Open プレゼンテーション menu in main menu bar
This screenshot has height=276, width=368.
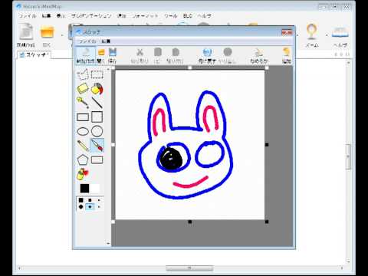[x=91, y=15]
